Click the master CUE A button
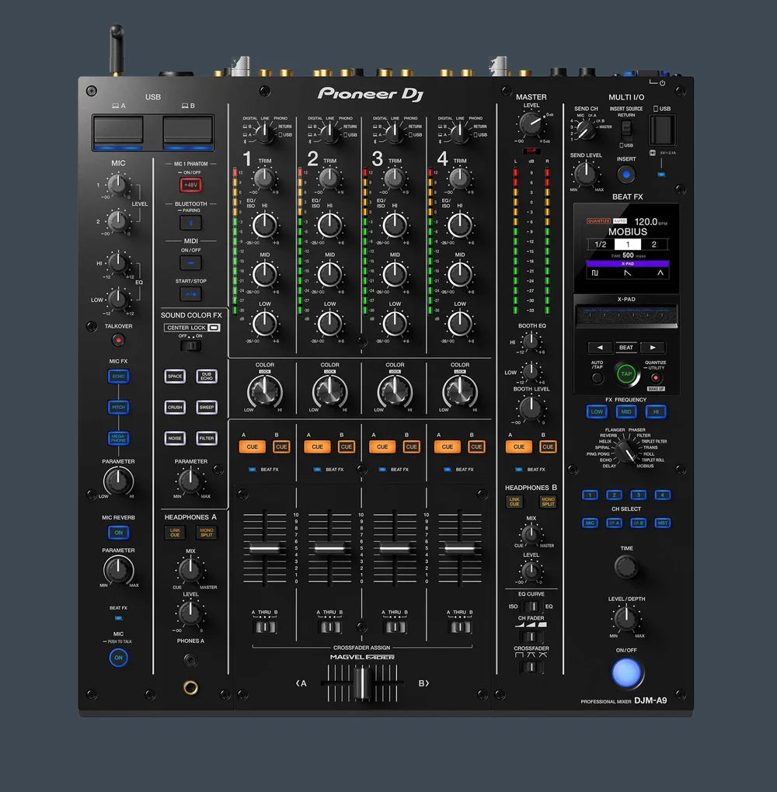 click(519, 446)
